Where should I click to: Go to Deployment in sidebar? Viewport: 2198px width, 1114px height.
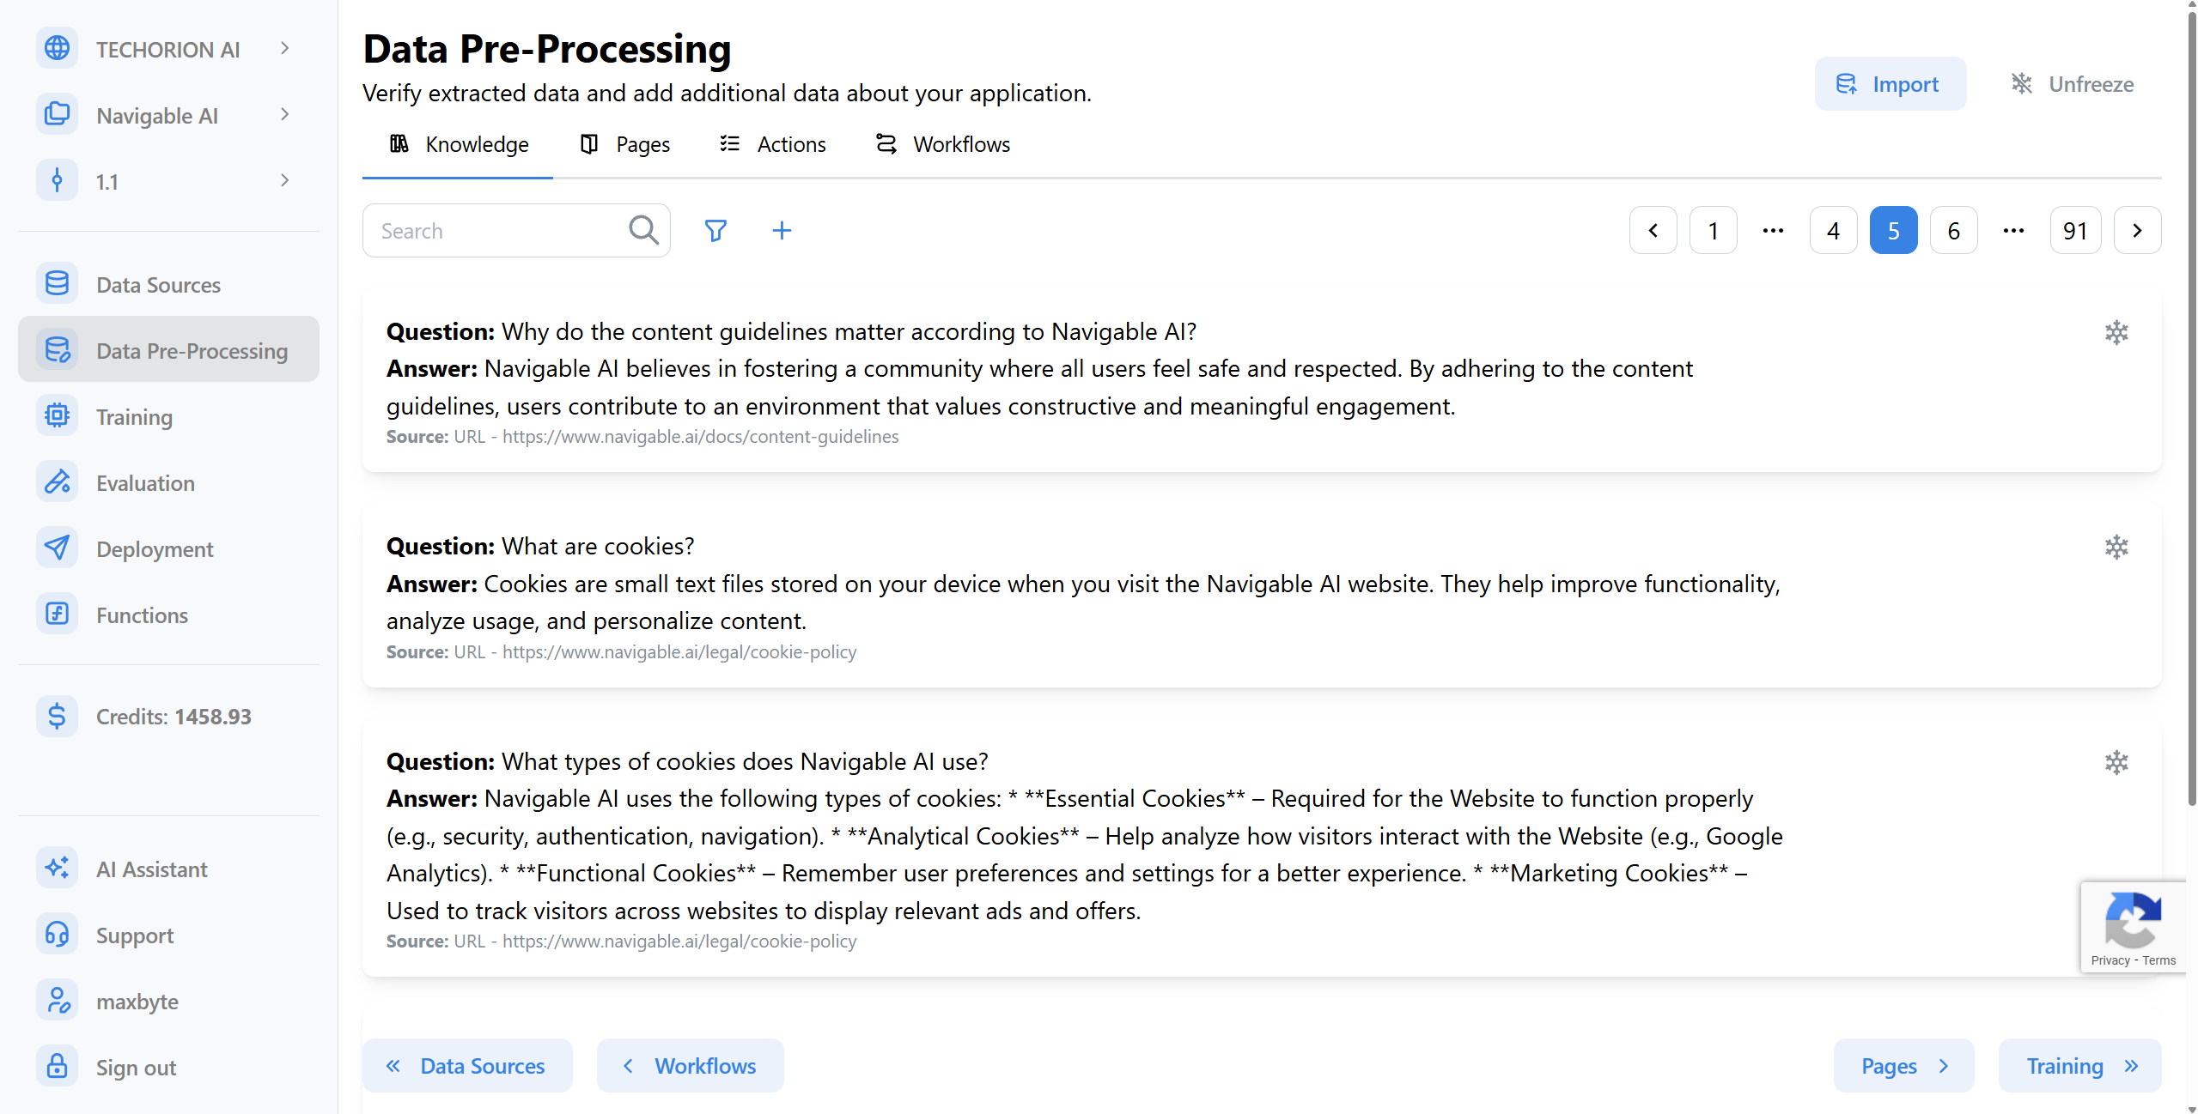click(155, 549)
